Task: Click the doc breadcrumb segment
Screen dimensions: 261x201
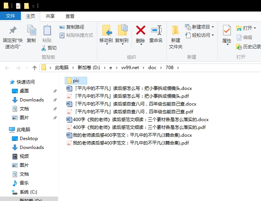Action: click(152, 68)
